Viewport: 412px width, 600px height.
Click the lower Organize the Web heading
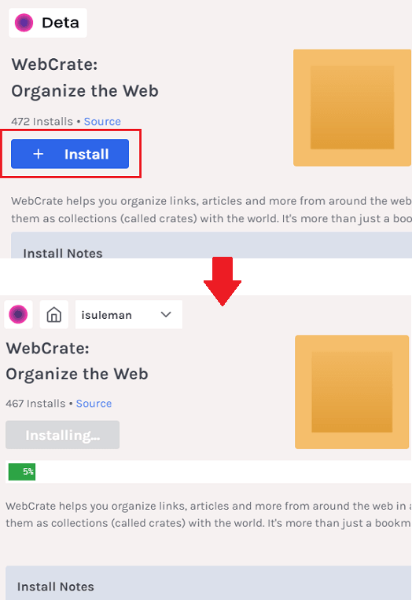click(x=76, y=374)
